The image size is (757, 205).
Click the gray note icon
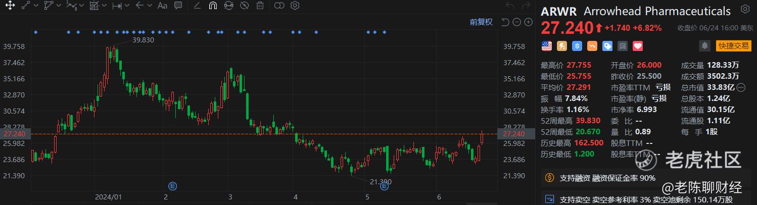(x=623, y=46)
